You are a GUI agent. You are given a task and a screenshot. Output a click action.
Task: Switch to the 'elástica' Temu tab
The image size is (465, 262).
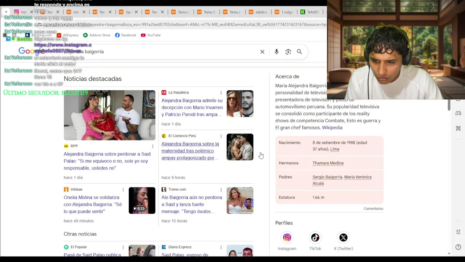pos(258,12)
